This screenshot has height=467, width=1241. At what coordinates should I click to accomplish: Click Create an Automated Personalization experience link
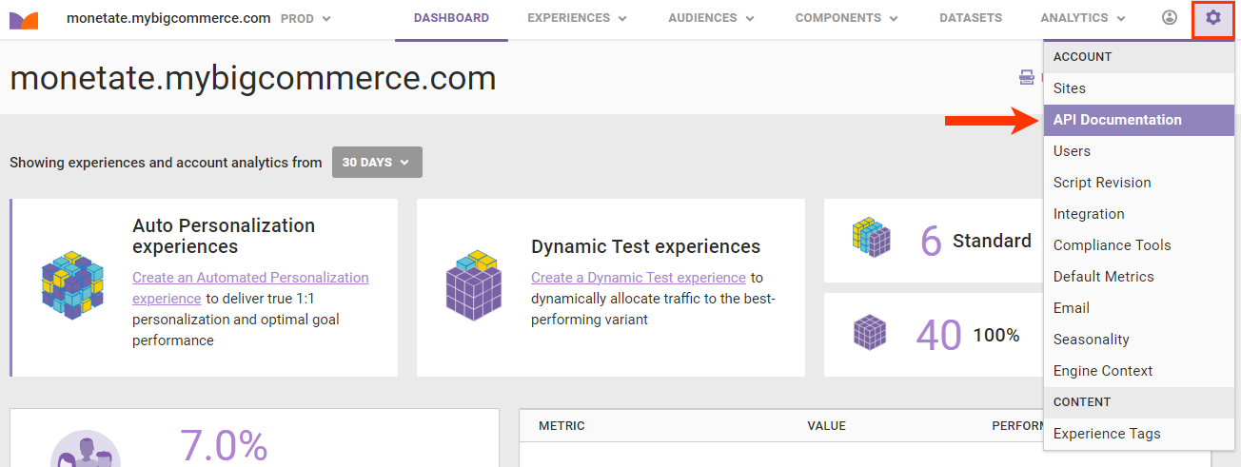pyautogui.click(x=250, y=288)
